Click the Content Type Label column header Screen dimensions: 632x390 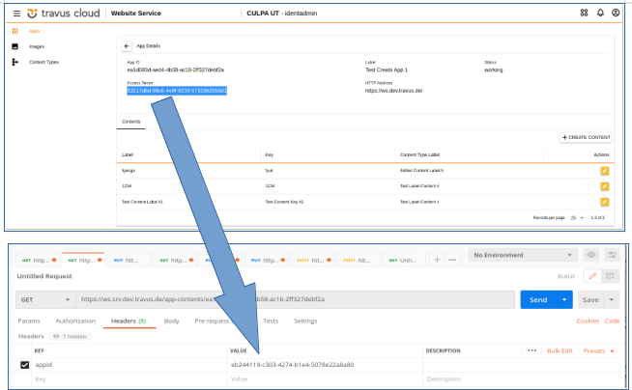pos(419,154)
